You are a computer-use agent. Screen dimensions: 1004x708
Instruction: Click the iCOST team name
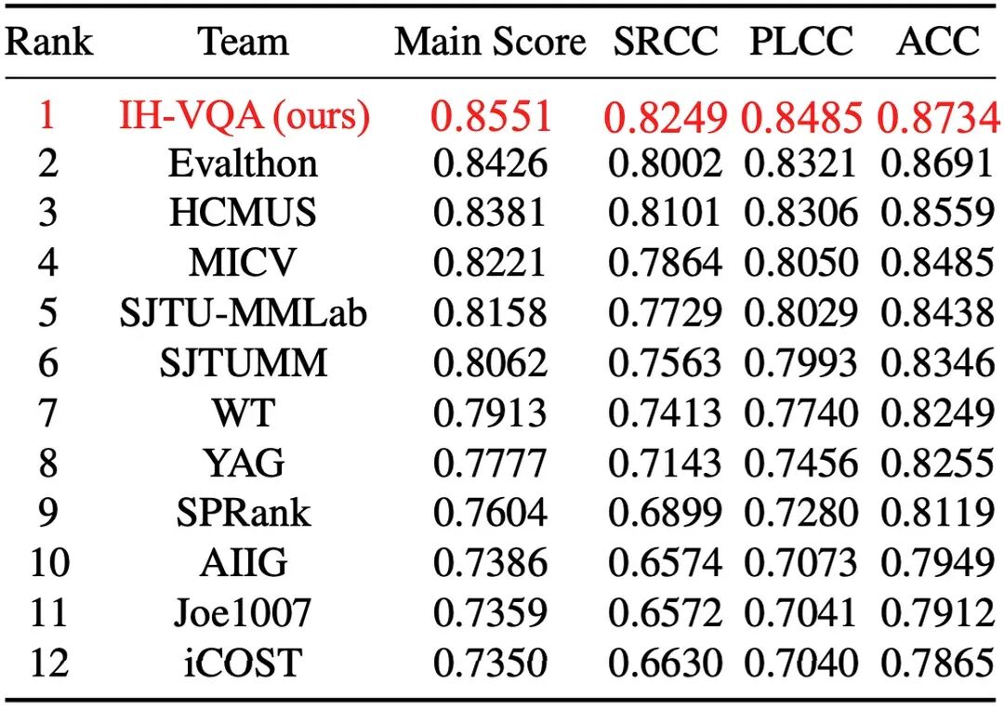pos(243,662)
